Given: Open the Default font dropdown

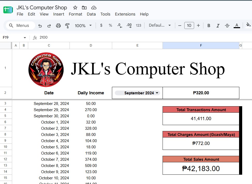Looking at the screenshot, I should pos(159,25).
